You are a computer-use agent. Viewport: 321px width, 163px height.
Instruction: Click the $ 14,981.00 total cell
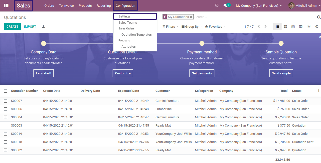coord(282,101)
